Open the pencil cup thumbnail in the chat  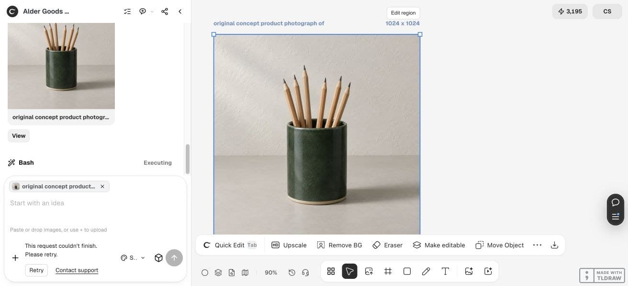click(x=61, y=66)
